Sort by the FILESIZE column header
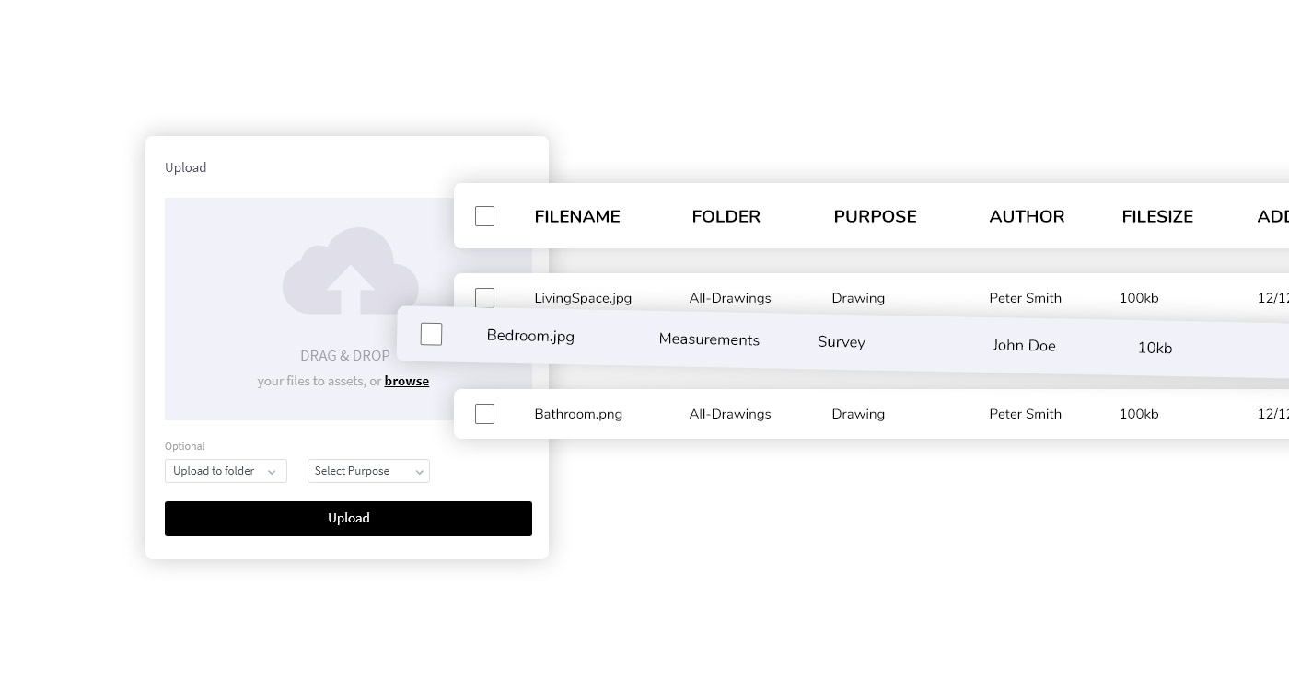 (x=1157, y=216)
